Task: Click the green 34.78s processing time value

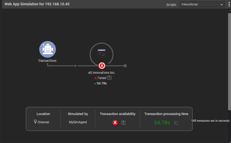Action: [x=162, y=122]
